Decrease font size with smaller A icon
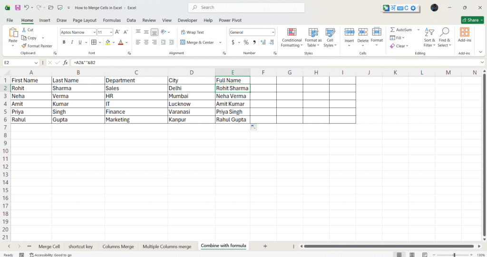Image resolution: width=487 pixels, height=257 pixels. (126, 32)
